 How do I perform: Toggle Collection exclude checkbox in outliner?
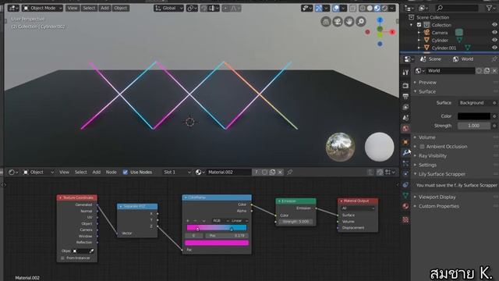click(x=419, y=25)
